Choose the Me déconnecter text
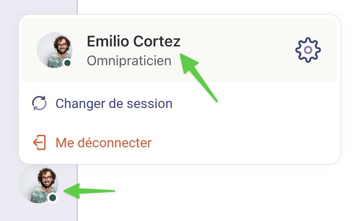Viewport: 355px width, 221px height. coord(104,143)
